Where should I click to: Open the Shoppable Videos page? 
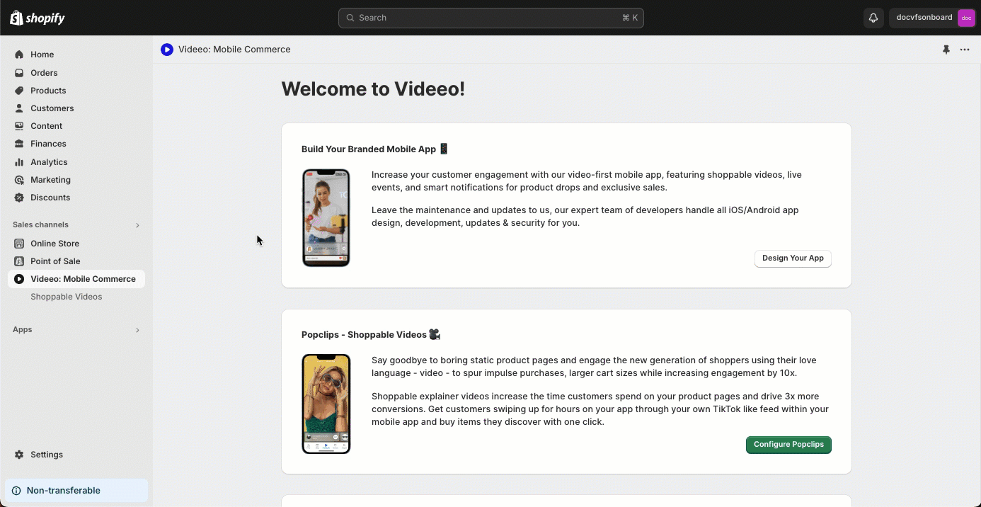(66, 296)
